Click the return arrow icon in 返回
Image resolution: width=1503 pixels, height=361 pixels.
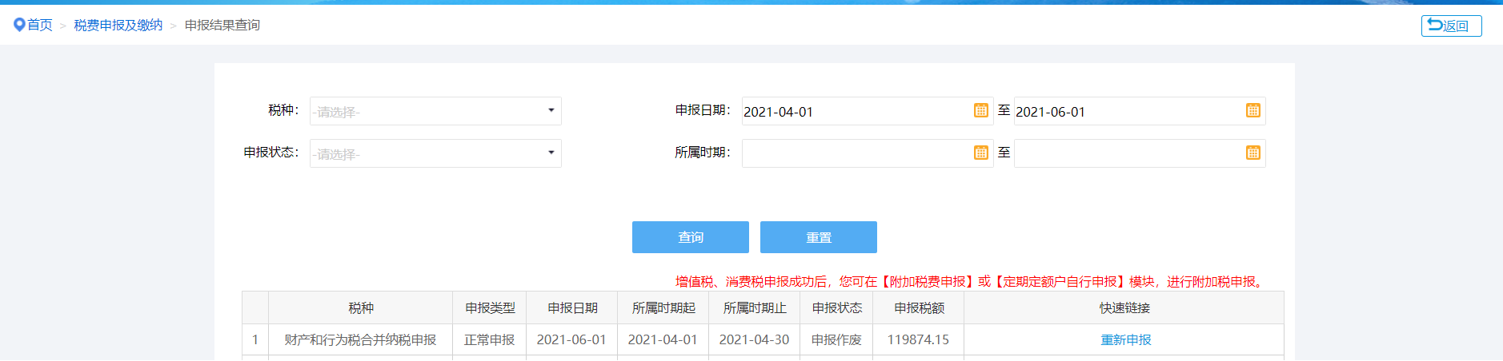[x=1435, y=25]
